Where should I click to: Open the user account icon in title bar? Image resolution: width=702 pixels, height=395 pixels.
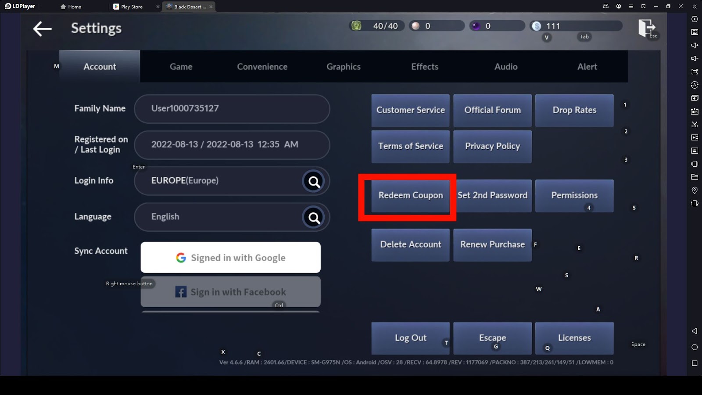(619, 6)
